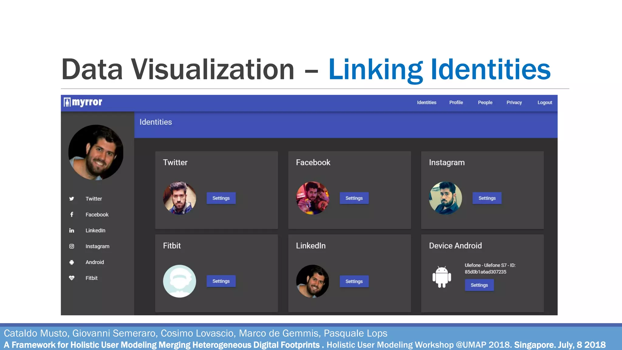622x350 pixels.
Task: Open Settings for the Fitbit identity
Action: 221,281
